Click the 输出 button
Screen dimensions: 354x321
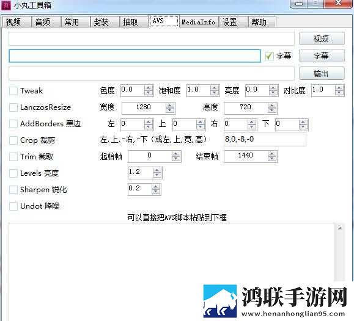click(322, 73)
